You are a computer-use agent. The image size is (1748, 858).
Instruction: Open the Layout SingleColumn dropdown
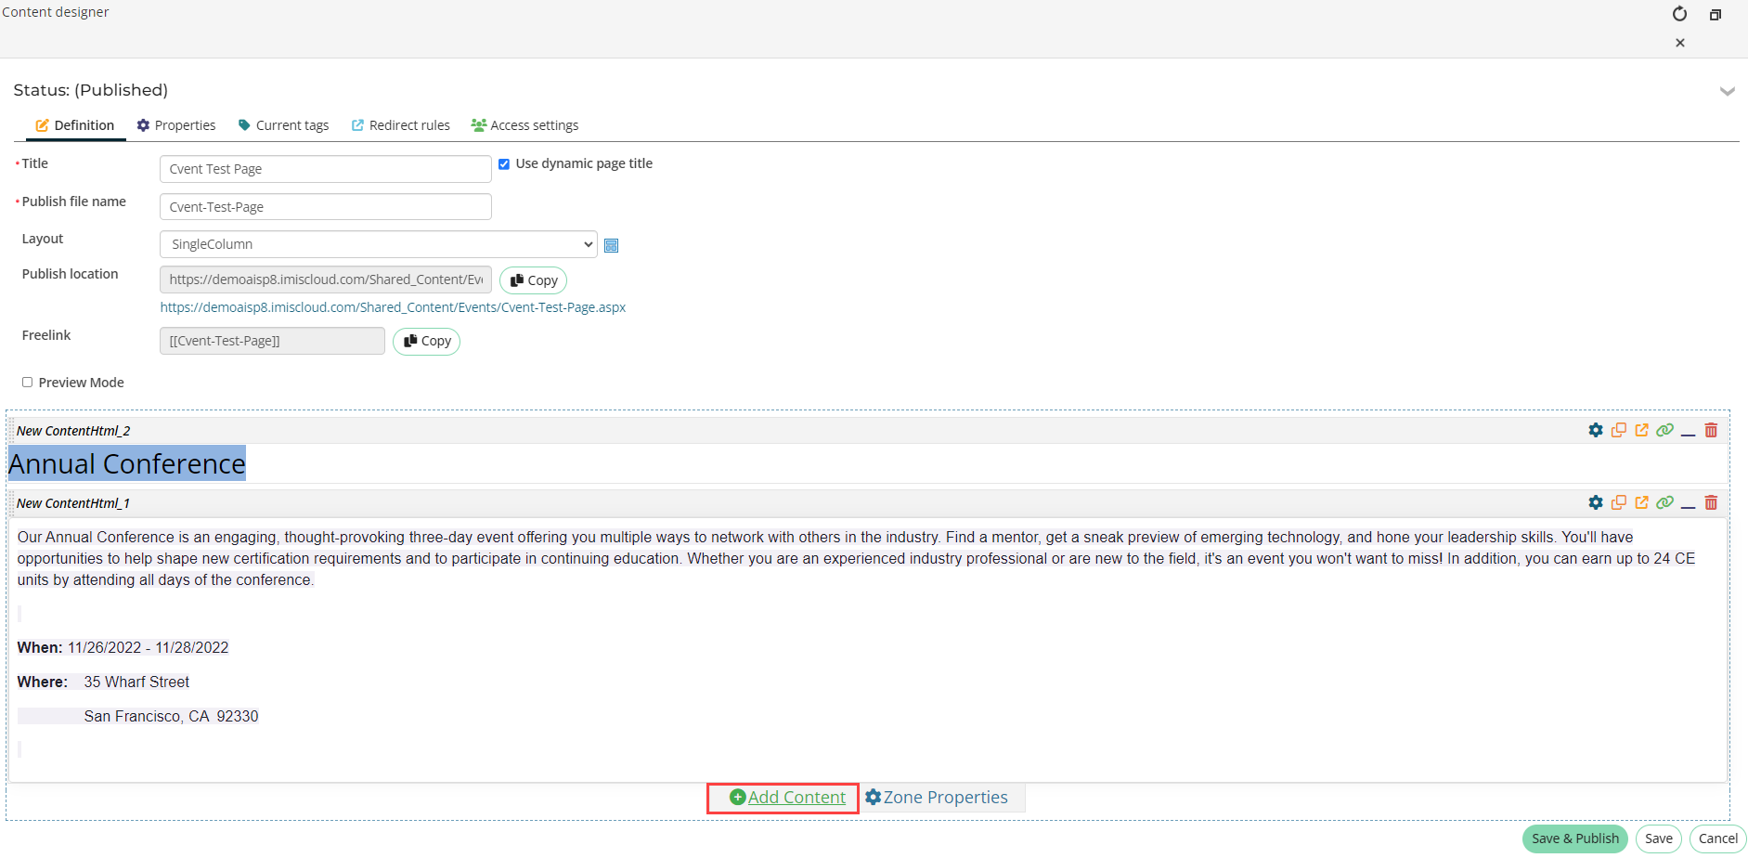(x=378, y=244)
